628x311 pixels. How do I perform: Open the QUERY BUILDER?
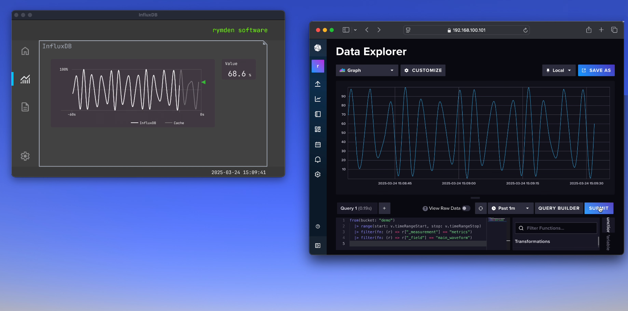coord(559,208)
